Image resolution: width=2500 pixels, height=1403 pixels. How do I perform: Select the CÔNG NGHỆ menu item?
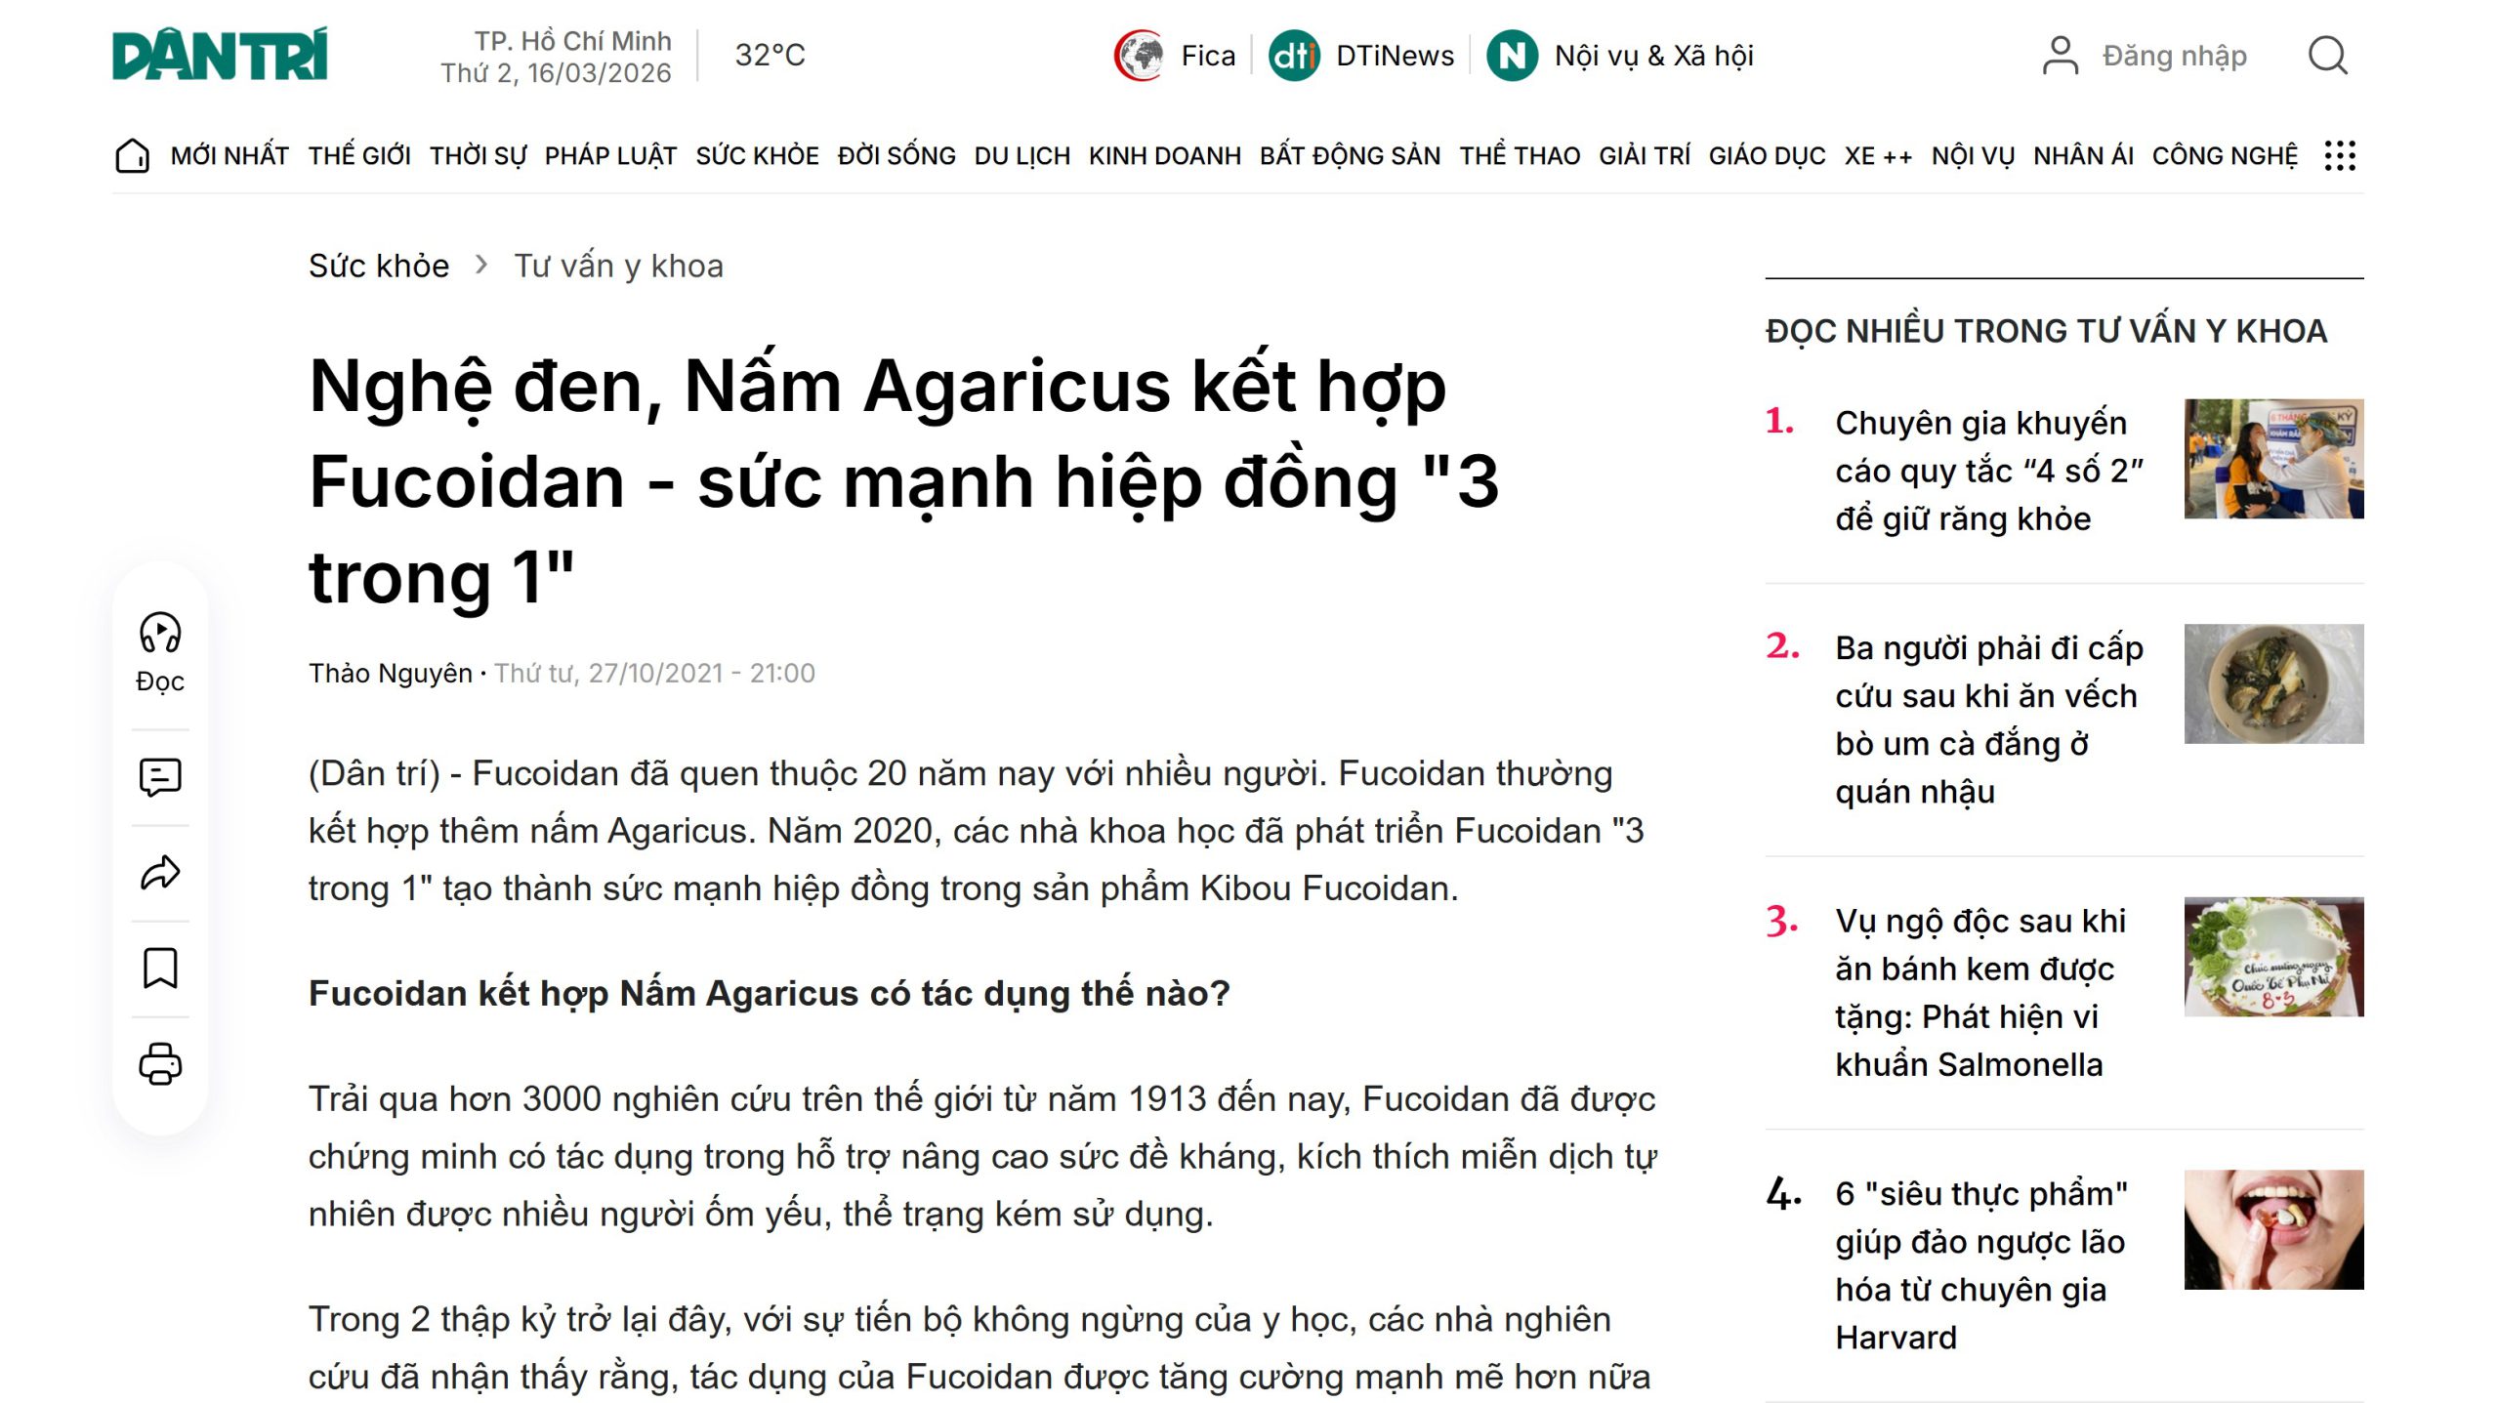point(2225,156)
